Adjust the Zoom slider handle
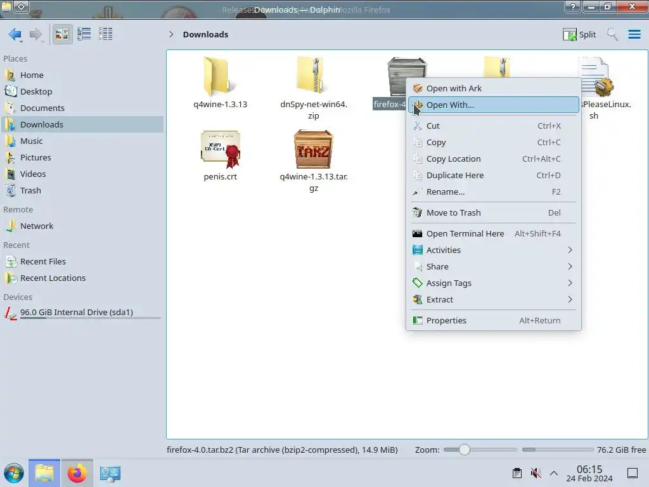 [x=465, y=450]
